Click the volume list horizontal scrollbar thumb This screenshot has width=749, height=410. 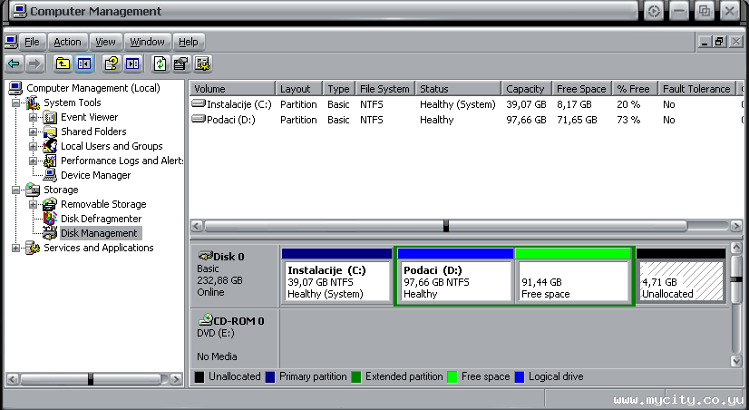click(x=445, y=226)
